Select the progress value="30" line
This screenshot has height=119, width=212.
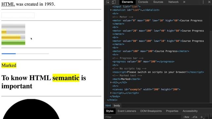143,61
